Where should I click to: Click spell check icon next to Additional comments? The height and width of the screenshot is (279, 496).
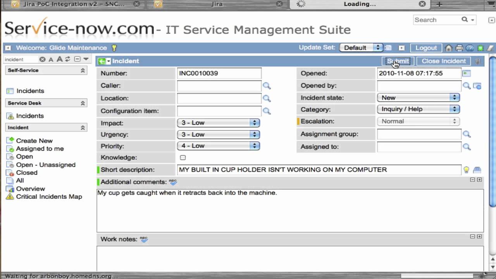click(173, 182)
